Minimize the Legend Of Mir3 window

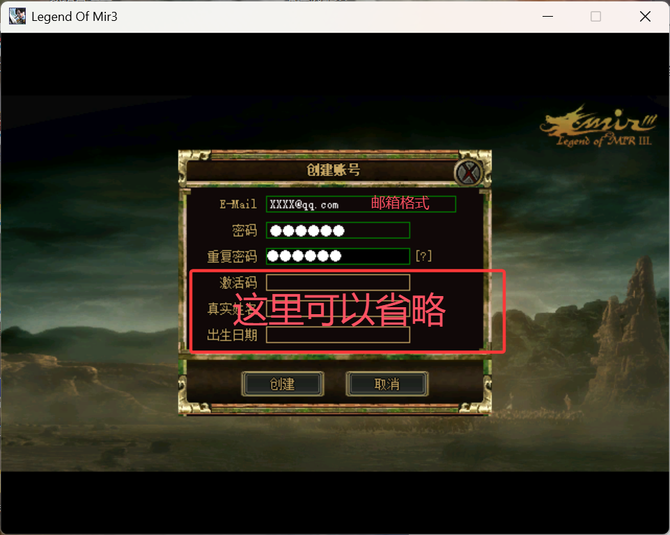[x=548, y=16]
